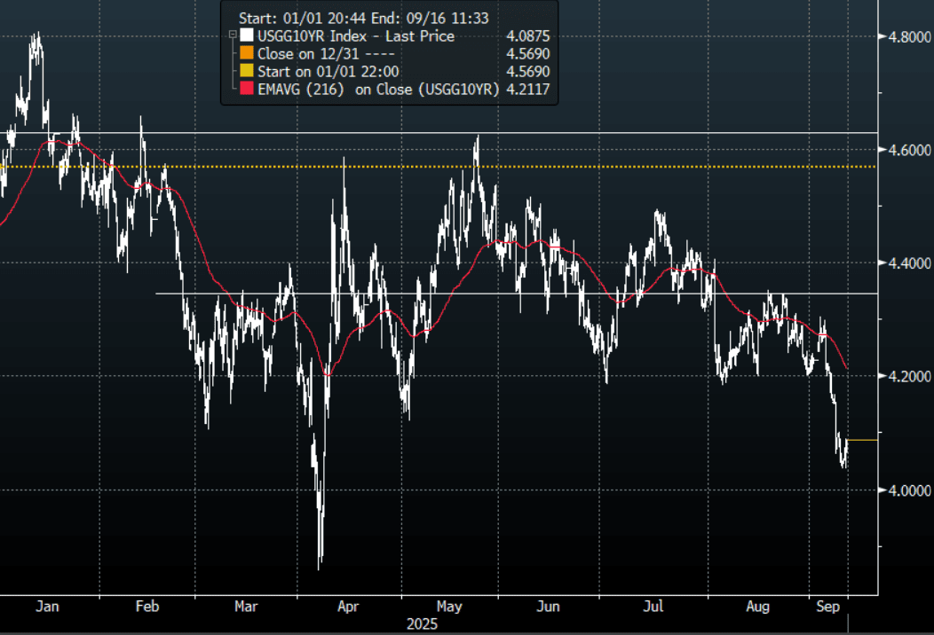Screen dimensions: 934x635
Task: Click the 4.8000 y-axis label
Action: [x=906, y=37]
